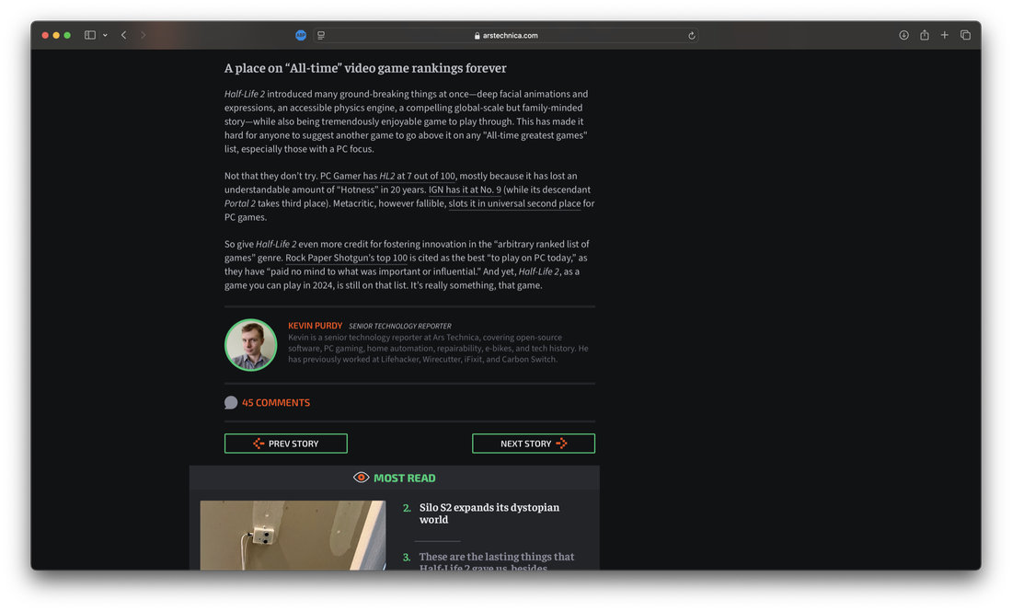Minimize the window with yellow button
The image size is (1012, 611).
pos(56,36)
